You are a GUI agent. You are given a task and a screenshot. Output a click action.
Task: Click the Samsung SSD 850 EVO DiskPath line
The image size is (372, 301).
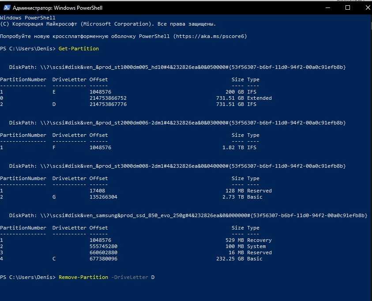pyautogui.click(x=188, y=215)
